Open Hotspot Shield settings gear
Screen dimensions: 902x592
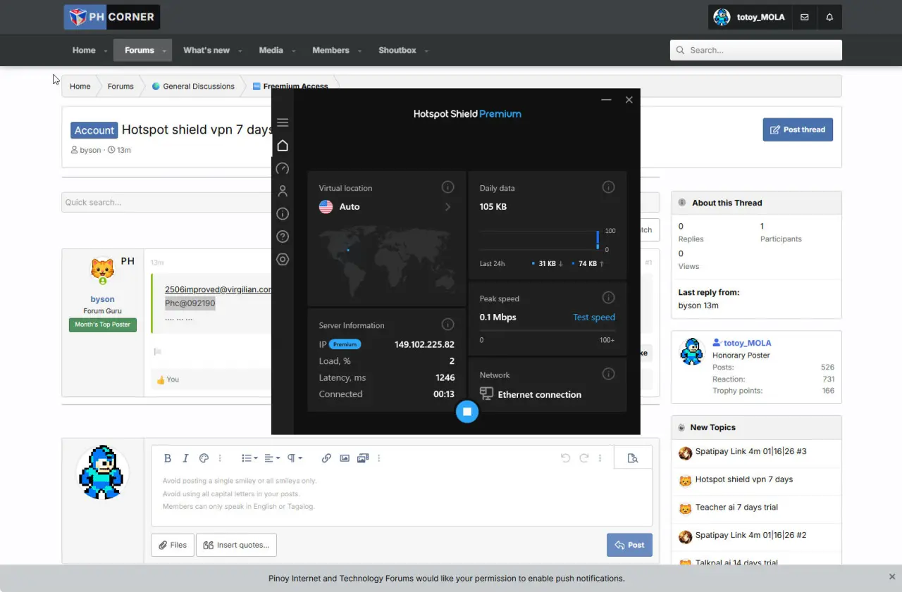[283, 259]
